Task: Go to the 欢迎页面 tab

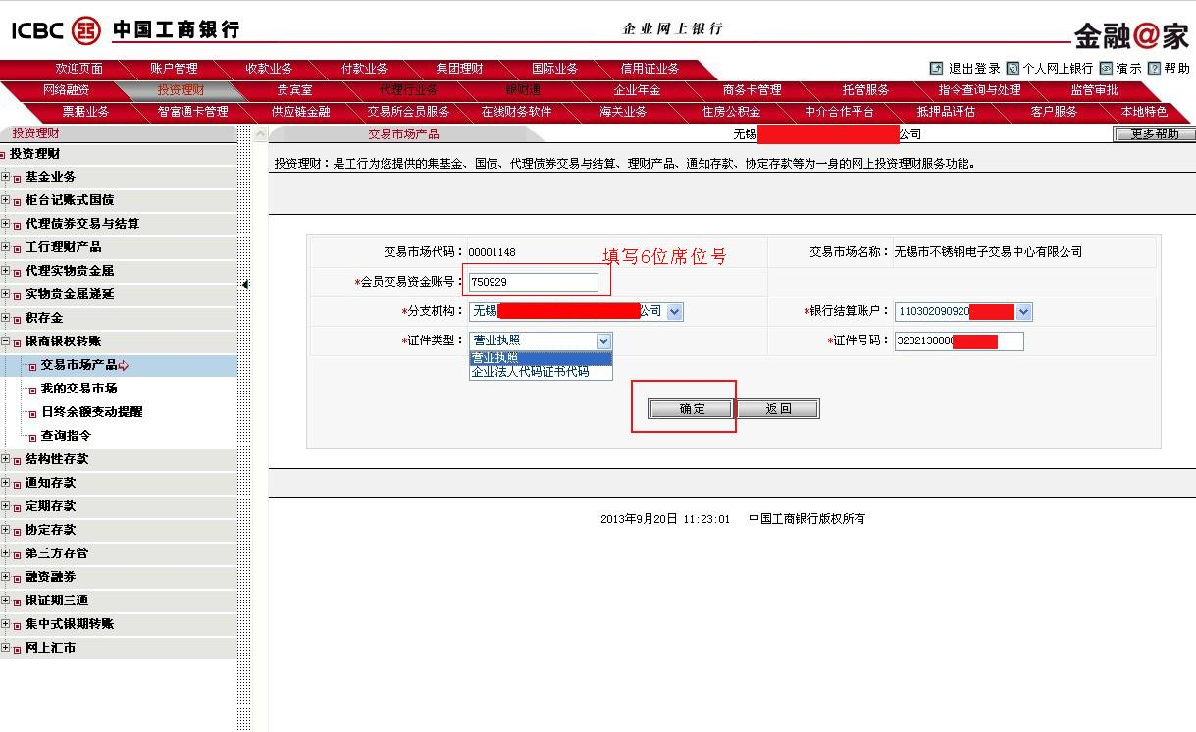Action: coord(79,69)
